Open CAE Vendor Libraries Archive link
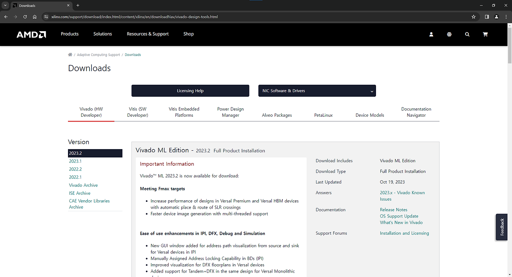 pos(89,204)
